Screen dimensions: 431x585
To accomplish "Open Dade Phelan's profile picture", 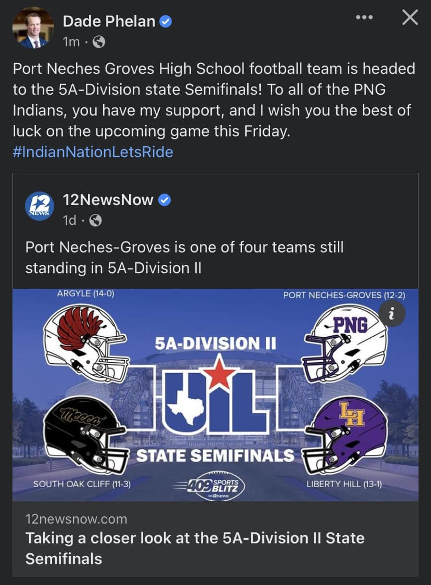I will pyautogui.click(x=33, y=28).
